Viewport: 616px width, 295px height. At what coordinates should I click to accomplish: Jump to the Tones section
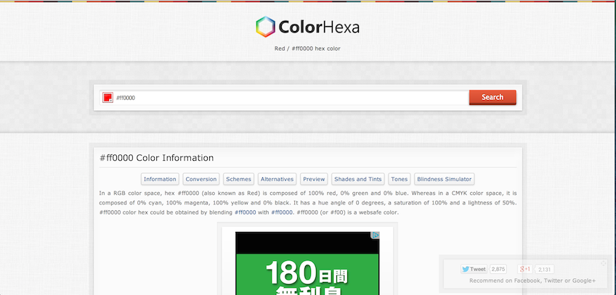[x=399, y=179]
